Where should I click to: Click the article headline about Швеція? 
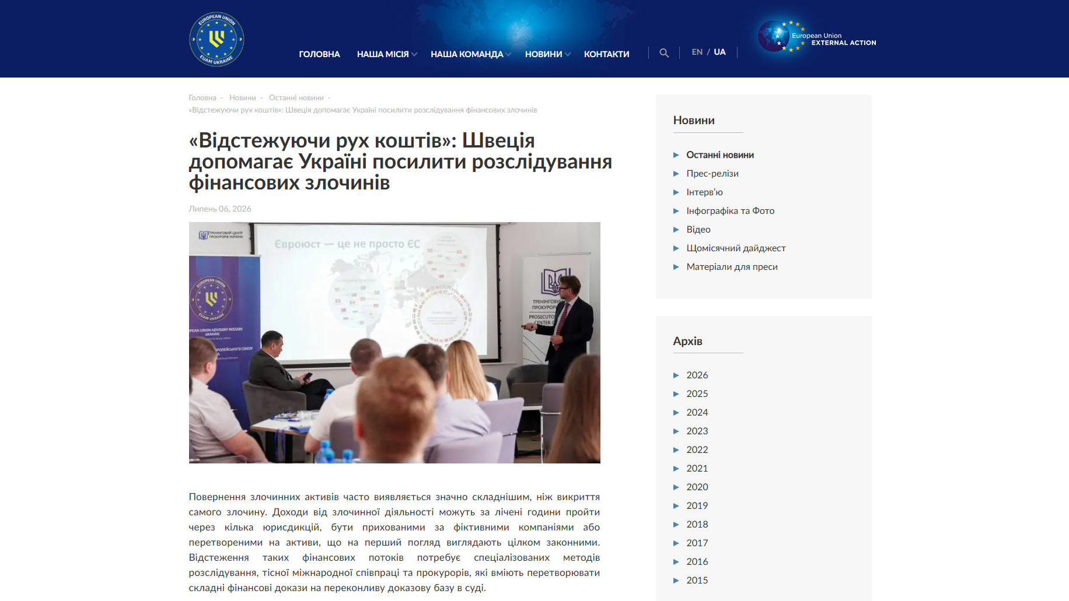(400, 161)
